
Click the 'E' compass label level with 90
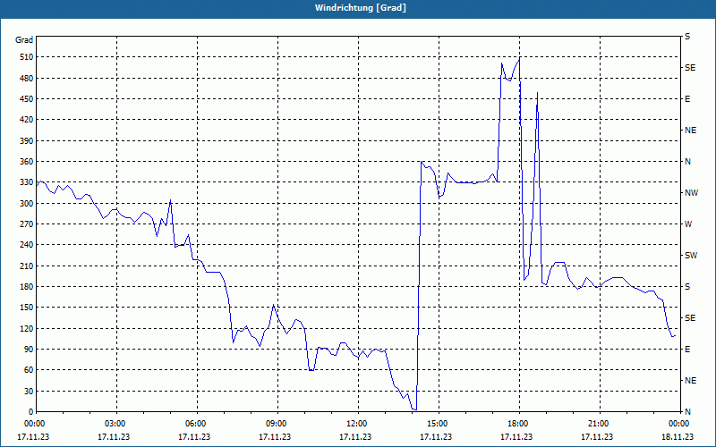(687, 350)
